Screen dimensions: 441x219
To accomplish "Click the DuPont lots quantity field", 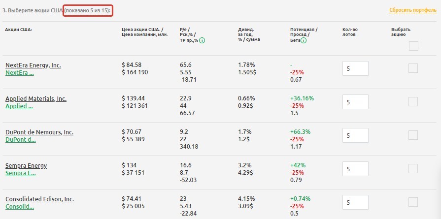I will coord(355,135).
